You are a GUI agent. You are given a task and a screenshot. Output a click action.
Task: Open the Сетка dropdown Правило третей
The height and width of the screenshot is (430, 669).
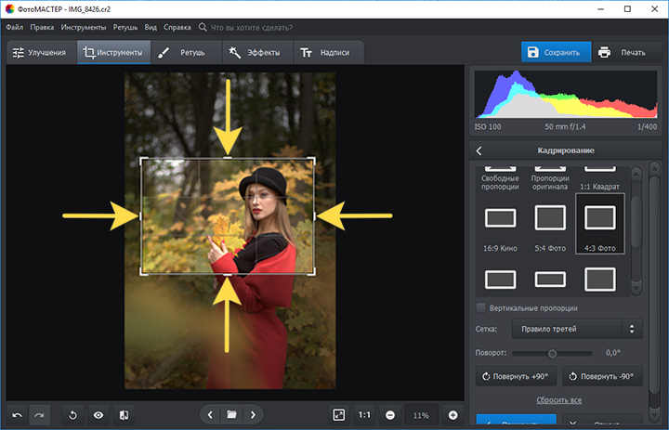click(x=577, y=329)
